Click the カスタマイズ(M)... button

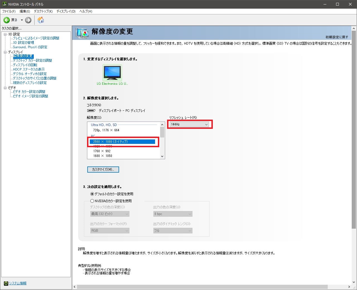coord(103,170)
